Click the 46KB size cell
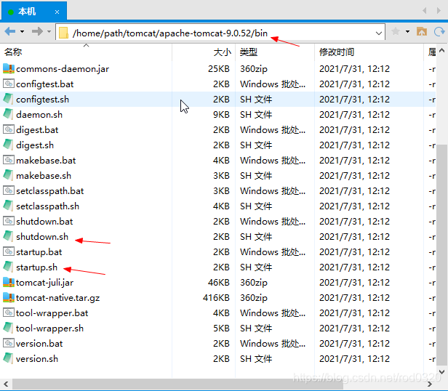Viewport: 448px width, 391px height. click(219, 283)
